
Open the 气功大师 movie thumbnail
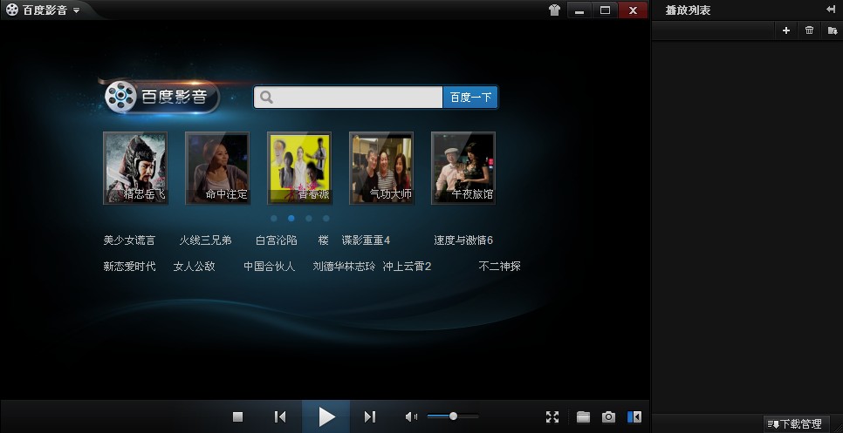click(381, 168)
